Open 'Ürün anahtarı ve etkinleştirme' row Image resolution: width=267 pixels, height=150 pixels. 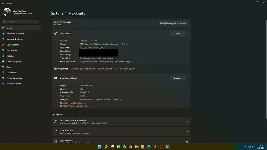[x=121, y=122]
